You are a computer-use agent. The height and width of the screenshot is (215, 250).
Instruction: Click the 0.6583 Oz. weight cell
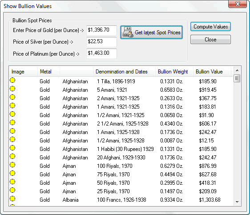click(172, 90)
